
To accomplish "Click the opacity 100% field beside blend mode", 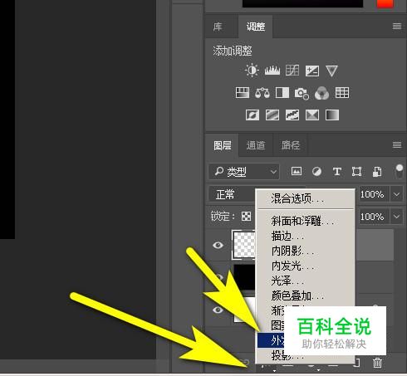I will [374, 194].
